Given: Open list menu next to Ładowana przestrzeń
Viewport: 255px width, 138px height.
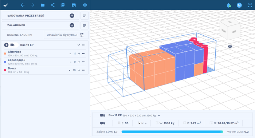Looking at the screenshot, I should 85,16.
